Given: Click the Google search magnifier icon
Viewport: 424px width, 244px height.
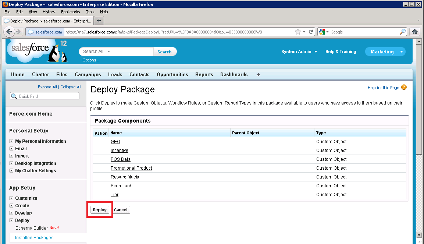Looking at the screenshot, I should point(403,32).
